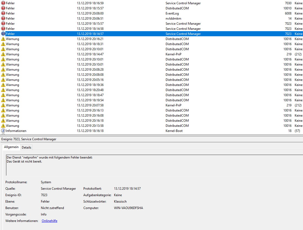Click the event ID '6008' cell

[x=288, y=13]
